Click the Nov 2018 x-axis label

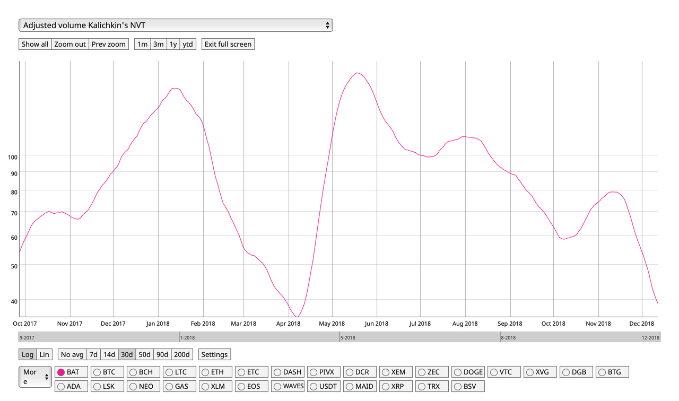[598, 324]
